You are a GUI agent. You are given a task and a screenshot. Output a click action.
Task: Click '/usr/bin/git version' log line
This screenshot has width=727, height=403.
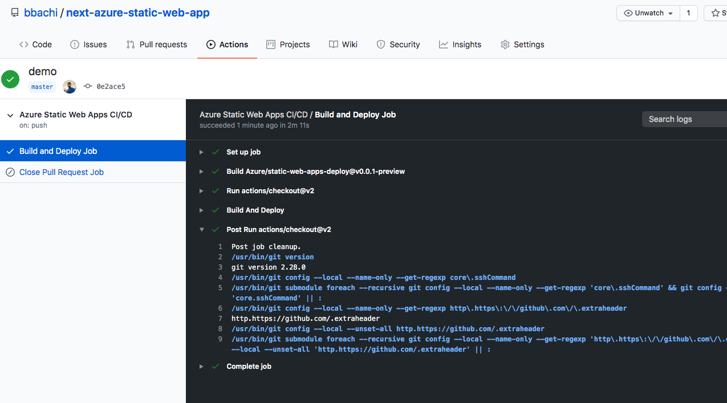click(x=273, y=257)
